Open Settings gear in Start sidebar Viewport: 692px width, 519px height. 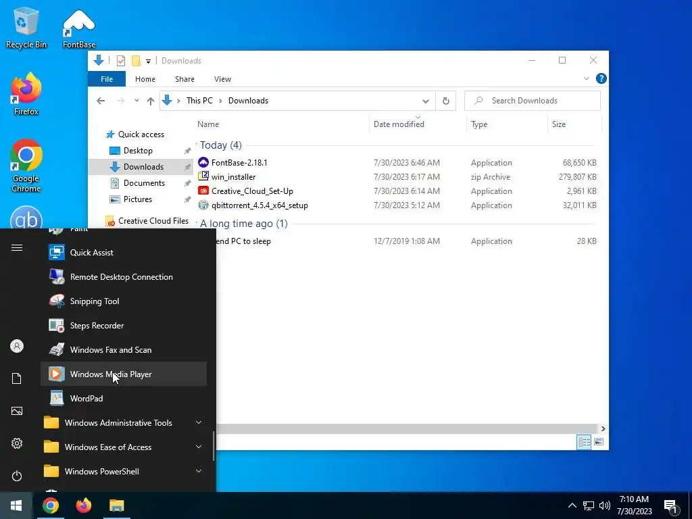tap(17, 443)
